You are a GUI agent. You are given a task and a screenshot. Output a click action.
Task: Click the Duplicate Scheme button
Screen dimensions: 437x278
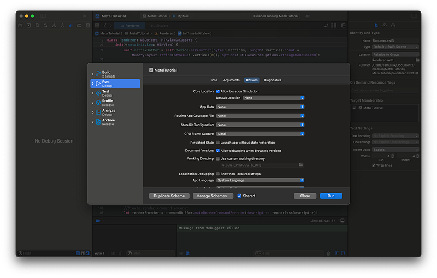tap(169, 196)
